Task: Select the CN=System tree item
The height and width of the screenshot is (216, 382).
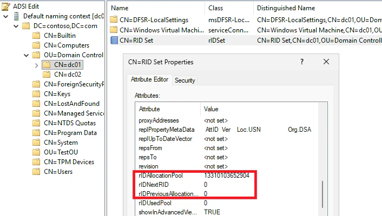Action: tap(61, 143)
